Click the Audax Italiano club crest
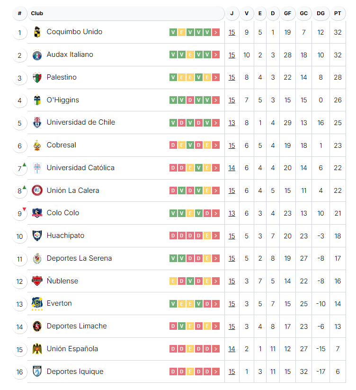The height and width of the screenshot is (390, 356). point(37,54)
